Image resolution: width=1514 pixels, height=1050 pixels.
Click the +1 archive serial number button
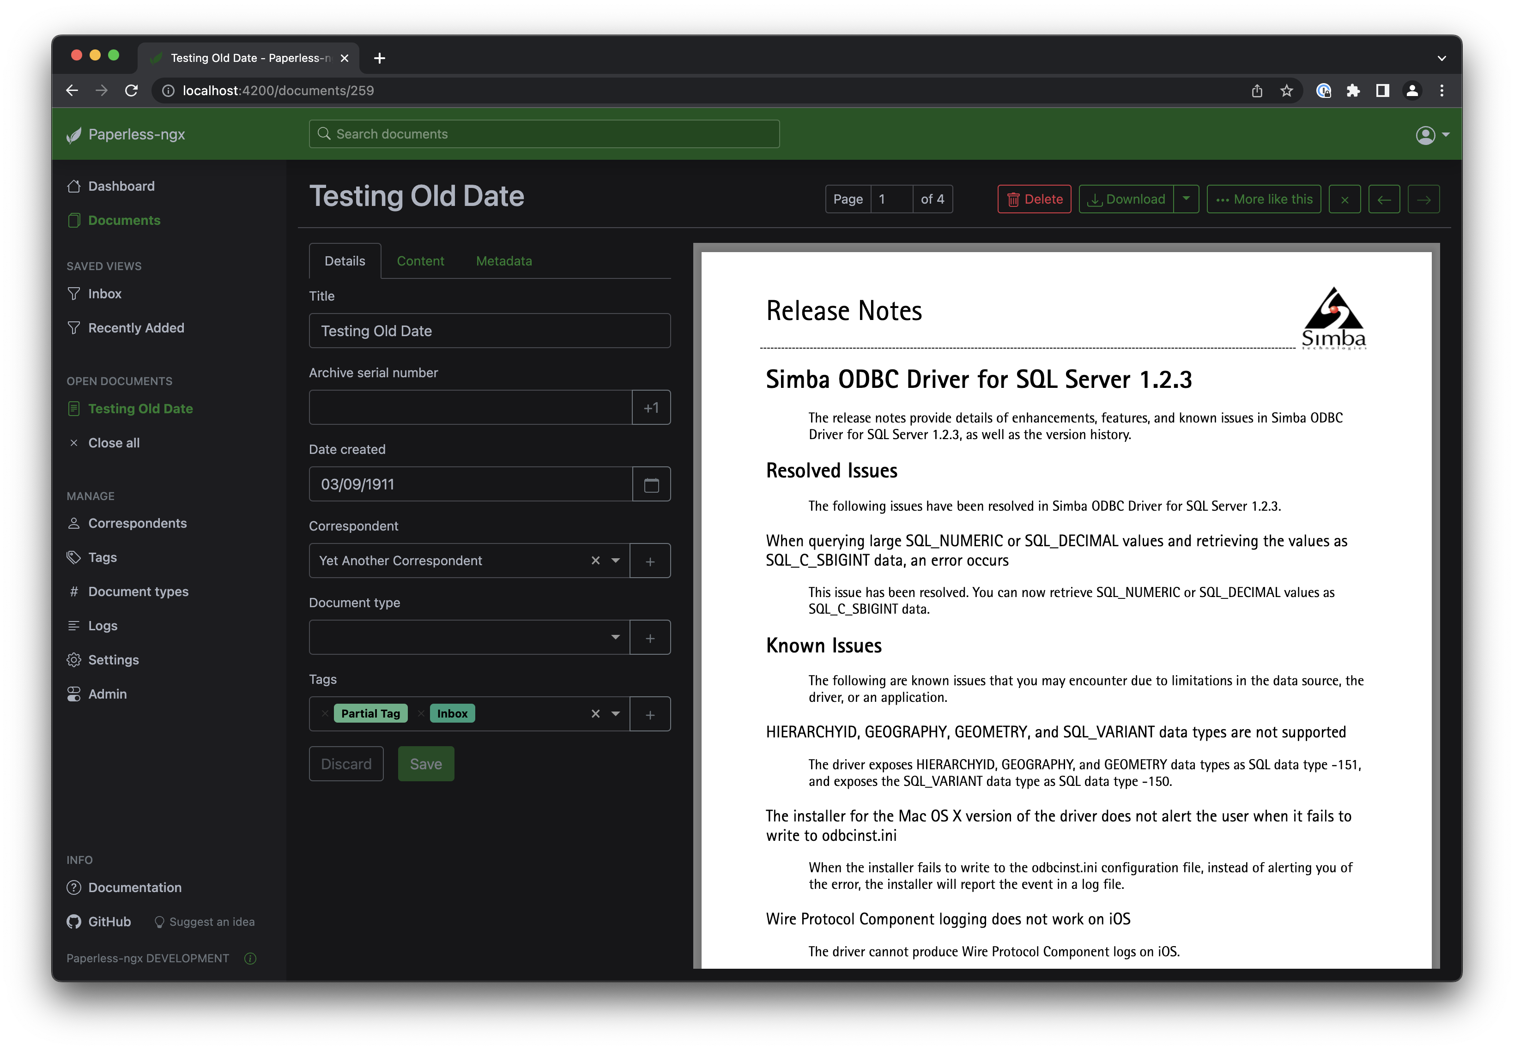click(x=651, y=408)
